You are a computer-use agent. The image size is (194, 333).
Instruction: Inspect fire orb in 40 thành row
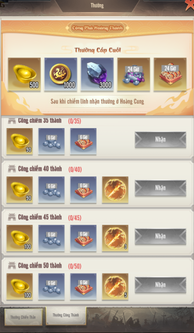115,190
